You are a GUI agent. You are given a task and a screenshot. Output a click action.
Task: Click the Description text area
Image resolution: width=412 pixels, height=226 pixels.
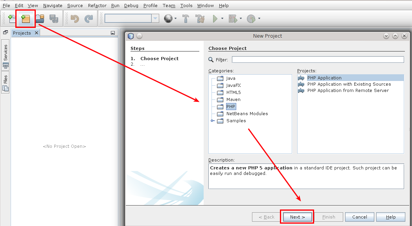coord(306,176)
